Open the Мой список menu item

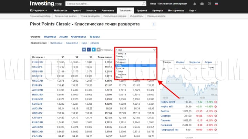pos(60,11)
